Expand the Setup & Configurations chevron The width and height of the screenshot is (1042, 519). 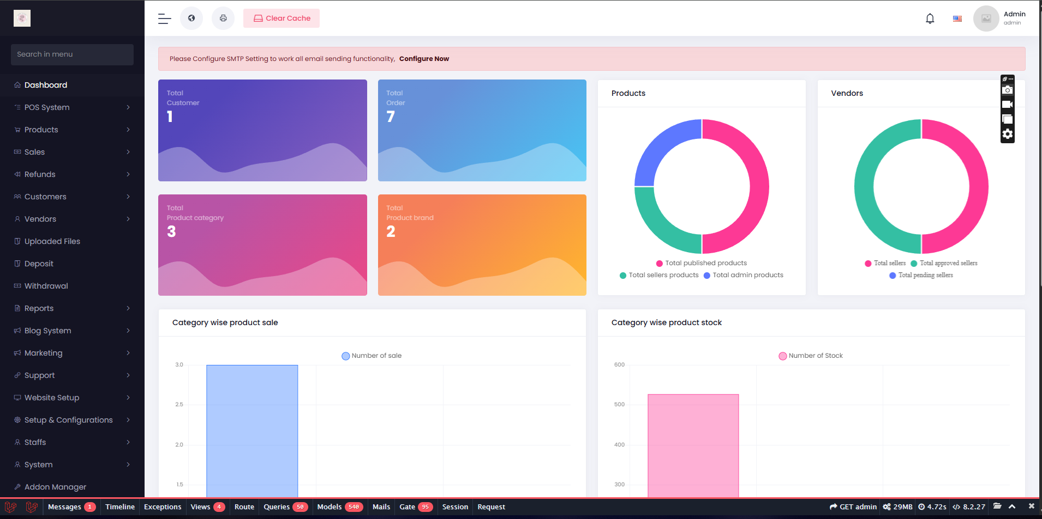click(128, 420)
